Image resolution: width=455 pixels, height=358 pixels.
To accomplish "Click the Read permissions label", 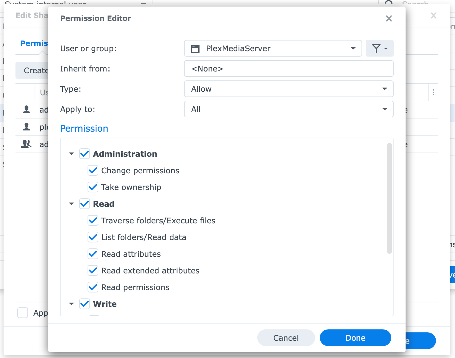I will [135, 287].
